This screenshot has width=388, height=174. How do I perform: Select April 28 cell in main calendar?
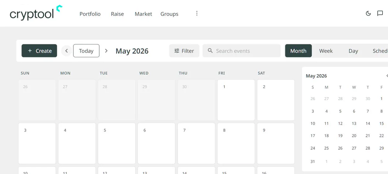117,100
